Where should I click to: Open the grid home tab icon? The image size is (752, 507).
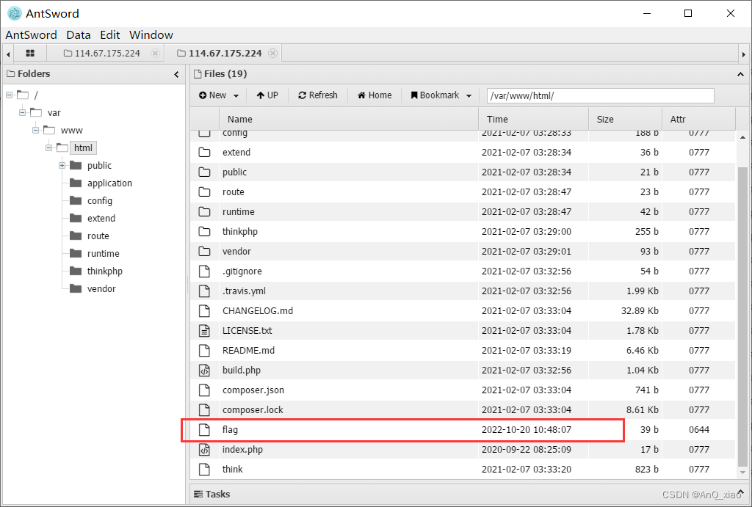click(29, 53)
